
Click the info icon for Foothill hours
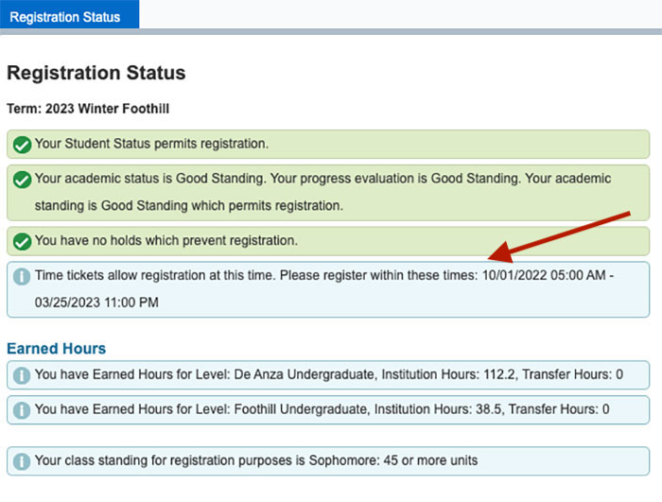pos(20,410)
